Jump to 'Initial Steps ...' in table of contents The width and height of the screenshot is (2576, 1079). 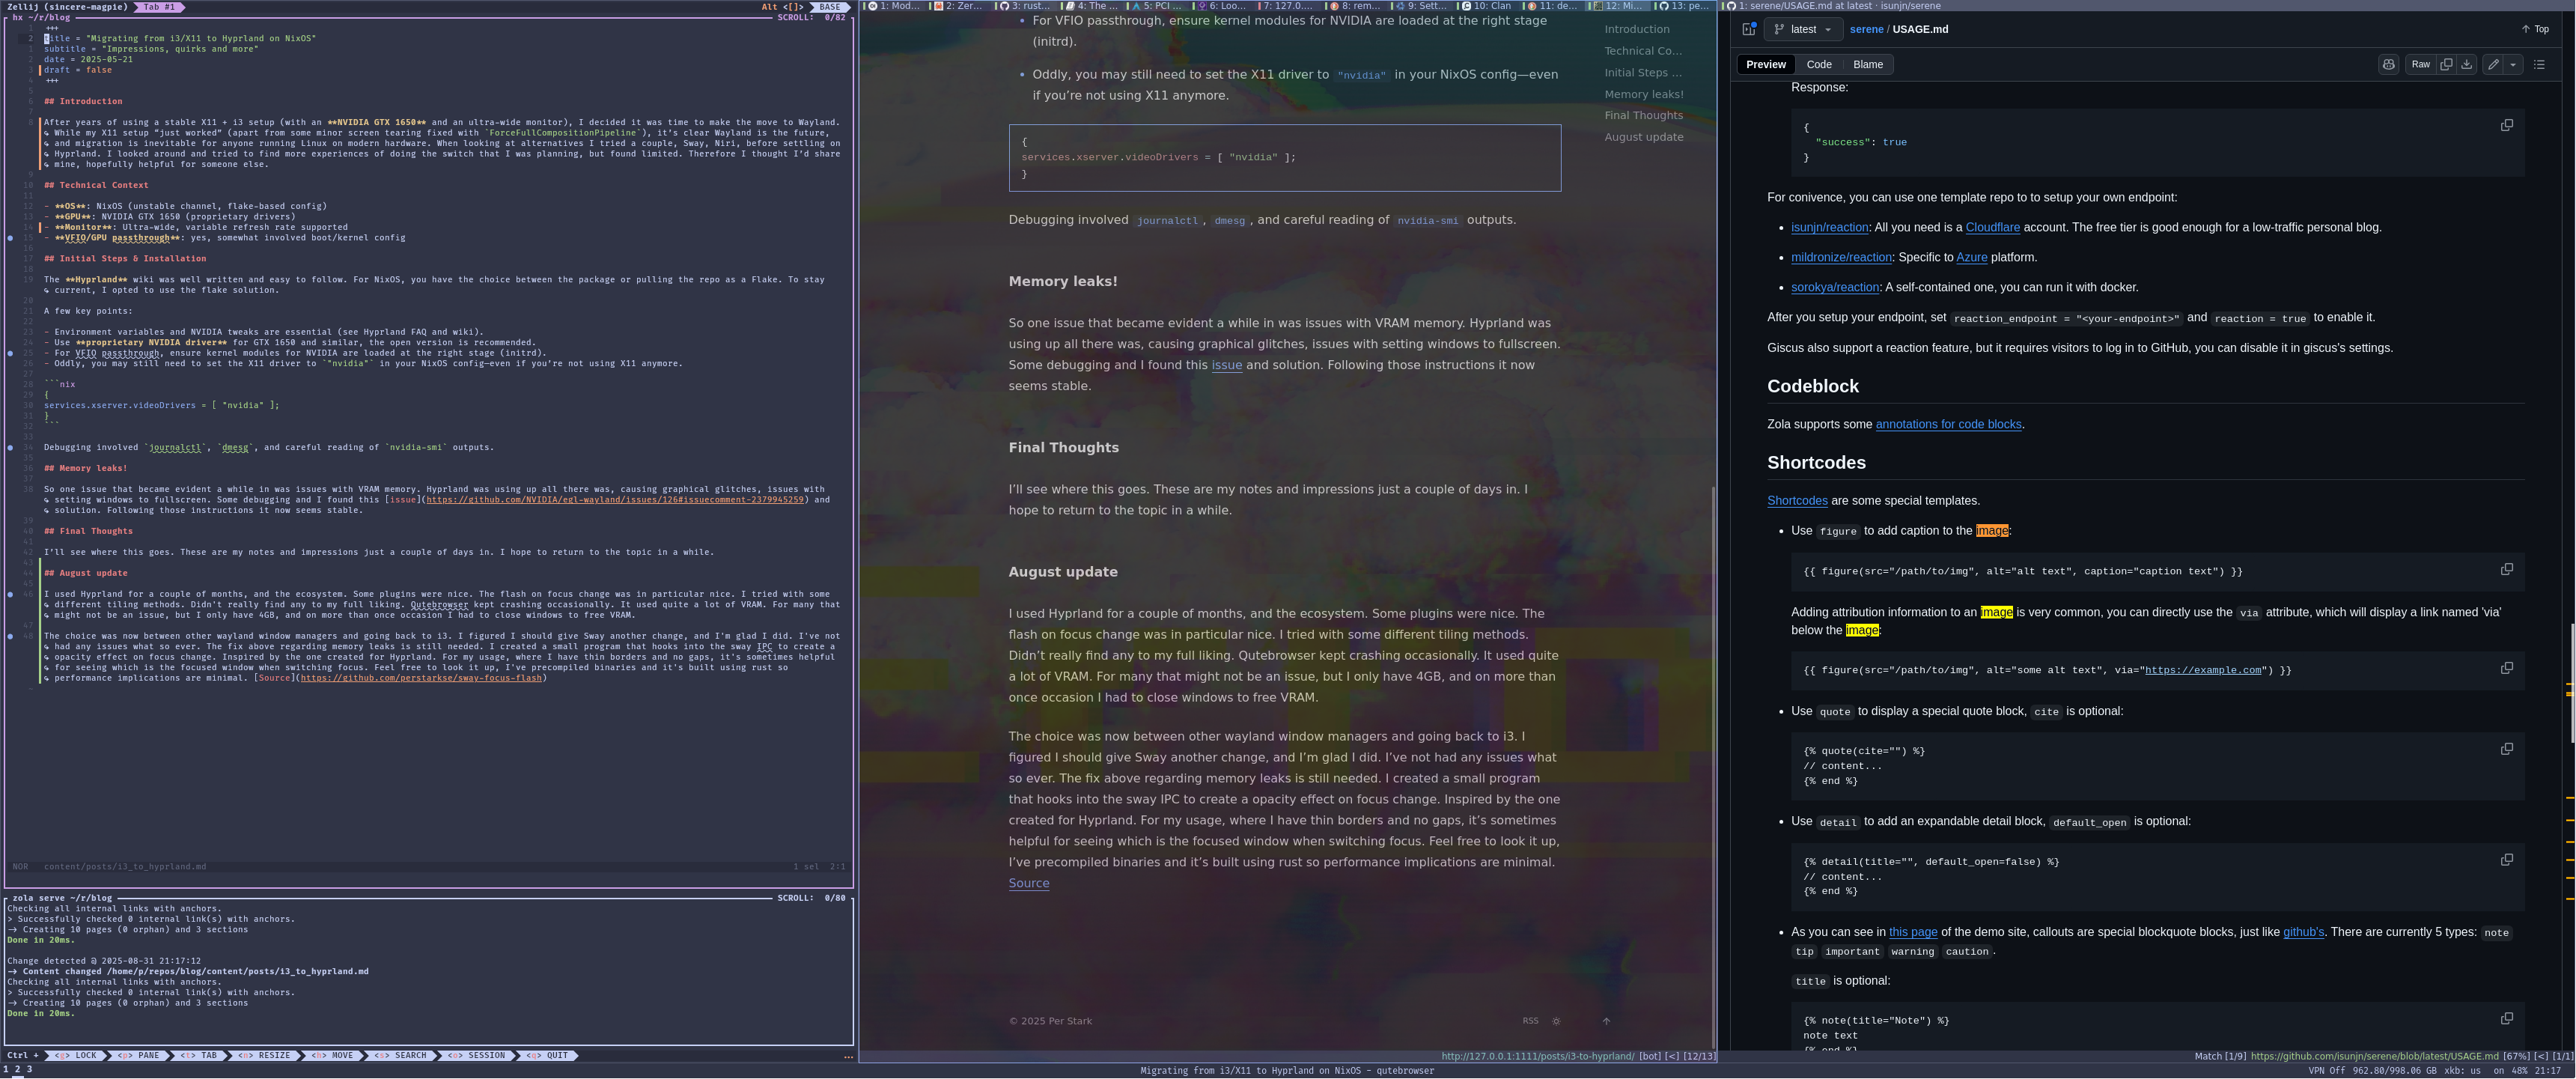coord(1643,73)
